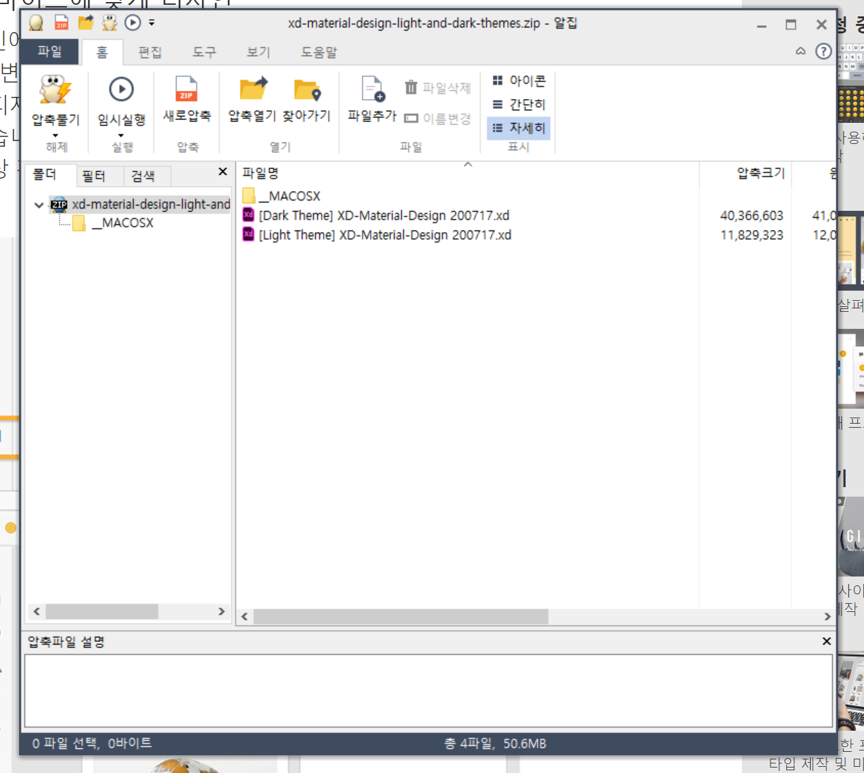Click the 총 4파일, 50.6MB status text

[495, 744]
